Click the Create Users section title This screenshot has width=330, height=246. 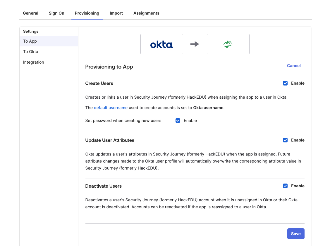click(99, 83)
